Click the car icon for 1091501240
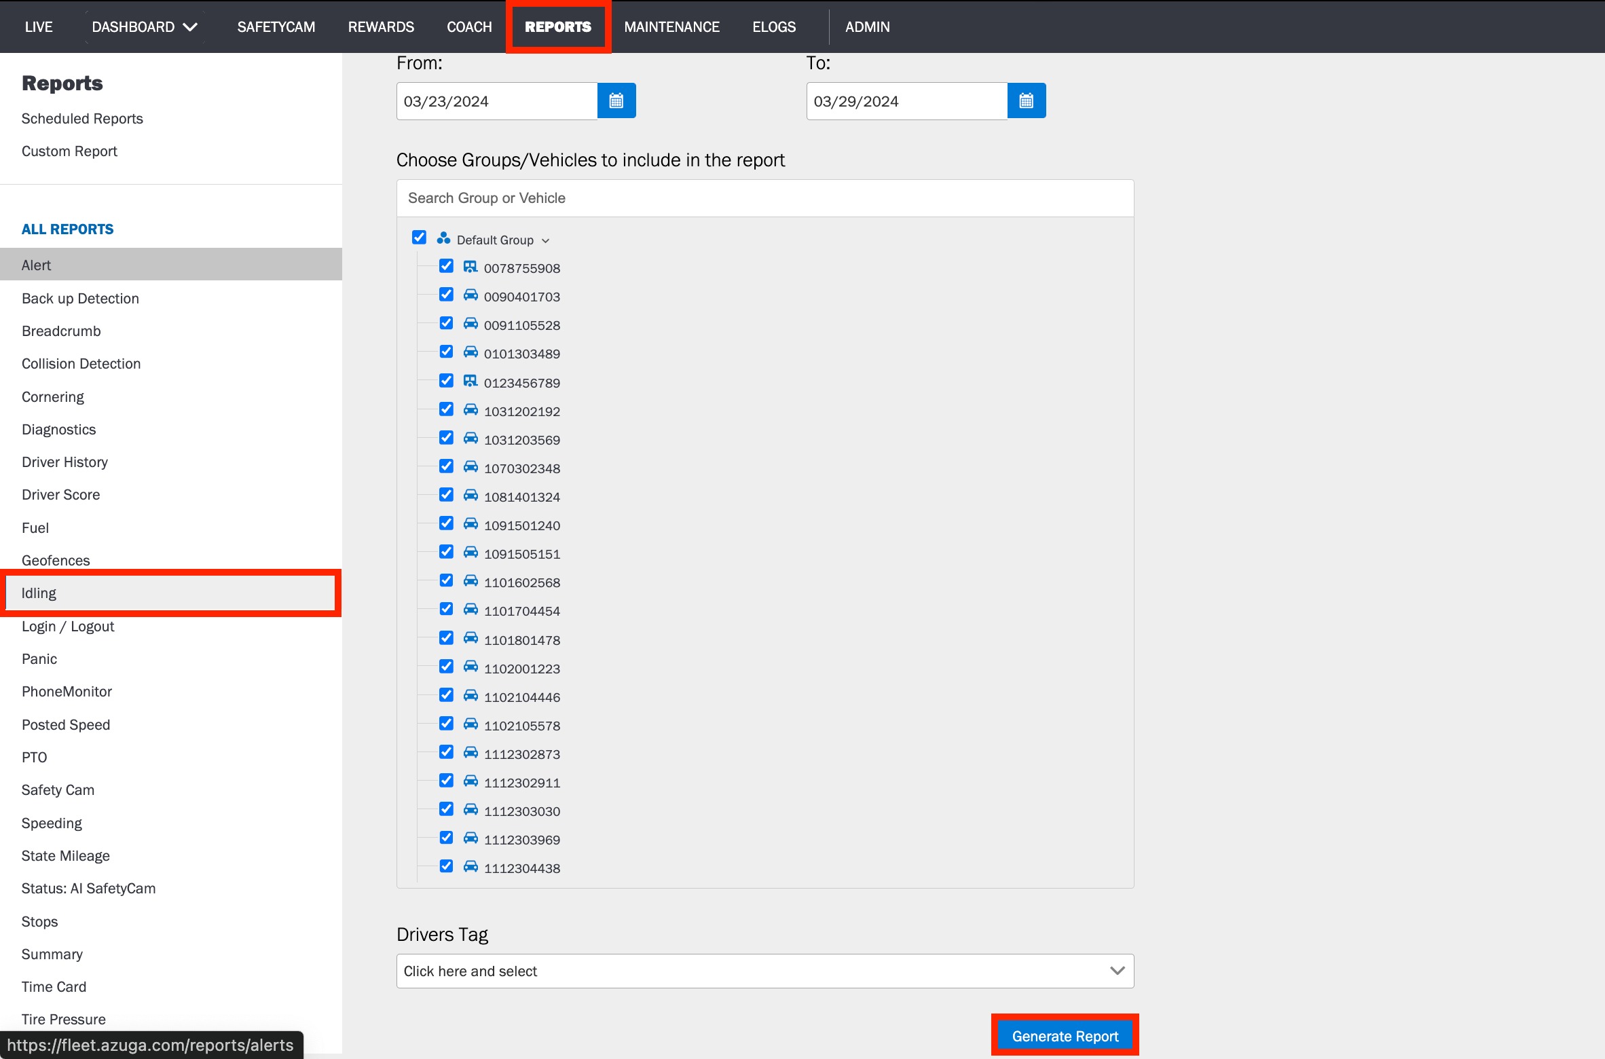The height and width of the screenshot is (1059, 1605). pyautogui.click(x=471, y=524)
